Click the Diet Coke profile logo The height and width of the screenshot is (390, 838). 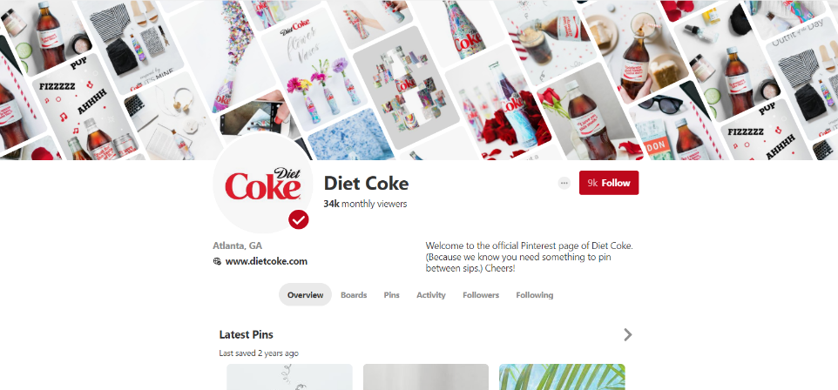pos(263,183)
